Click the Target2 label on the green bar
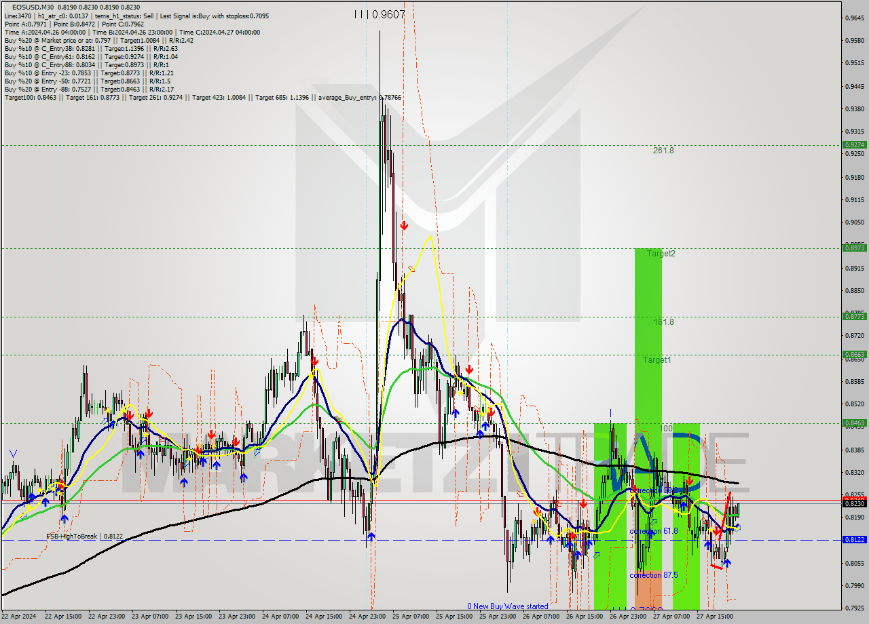This screenshot has width=869, height=624. coord(661,254)
